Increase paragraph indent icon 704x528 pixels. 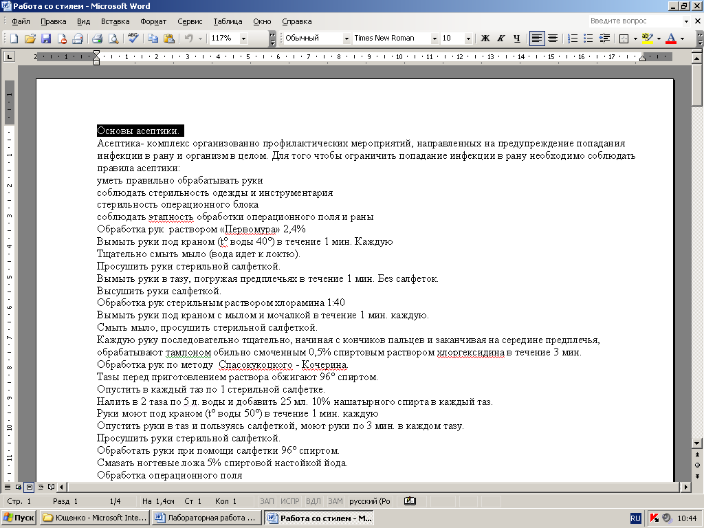[x=605, y=38]
